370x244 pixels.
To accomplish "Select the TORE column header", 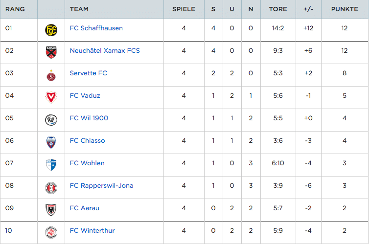I will [278, 9].
